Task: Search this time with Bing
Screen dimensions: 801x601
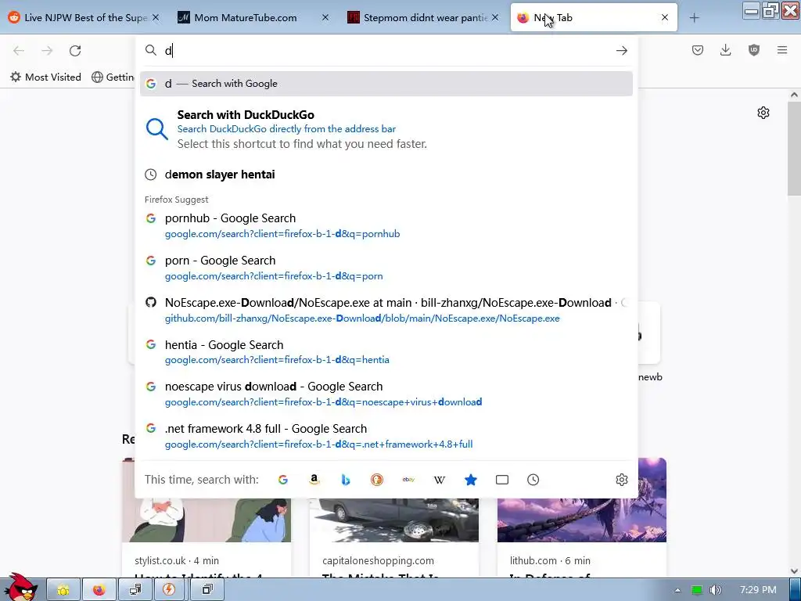Action: click(x=346, y=480)
